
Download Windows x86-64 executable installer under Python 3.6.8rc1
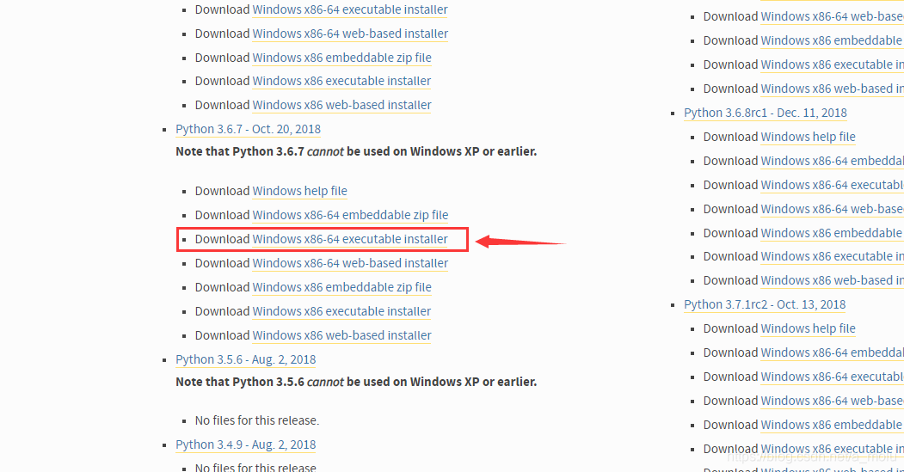tap(832, 186)
